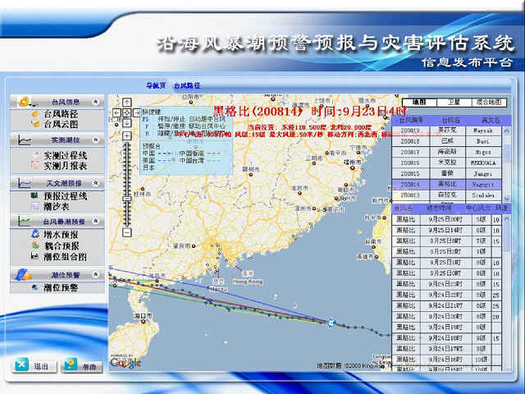The width and height of the screenshot is (525, 394).
Task: Open 台风路径 typhoon track in sidebar
Action: [60, 114]
